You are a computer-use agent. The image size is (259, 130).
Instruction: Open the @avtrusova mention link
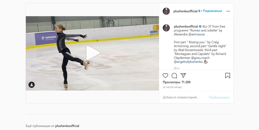point(196,34)
